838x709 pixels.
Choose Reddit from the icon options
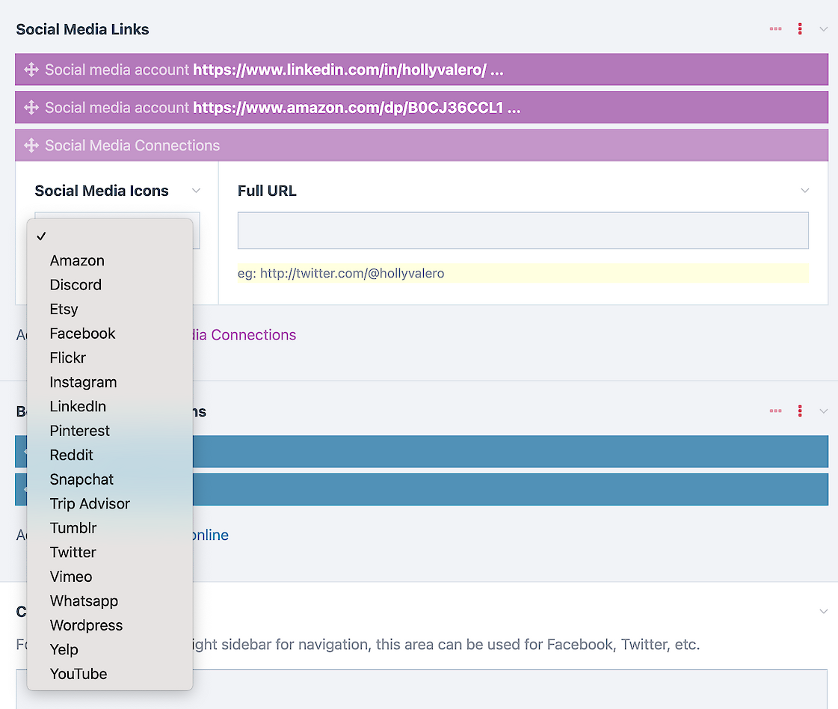(110, 455)
